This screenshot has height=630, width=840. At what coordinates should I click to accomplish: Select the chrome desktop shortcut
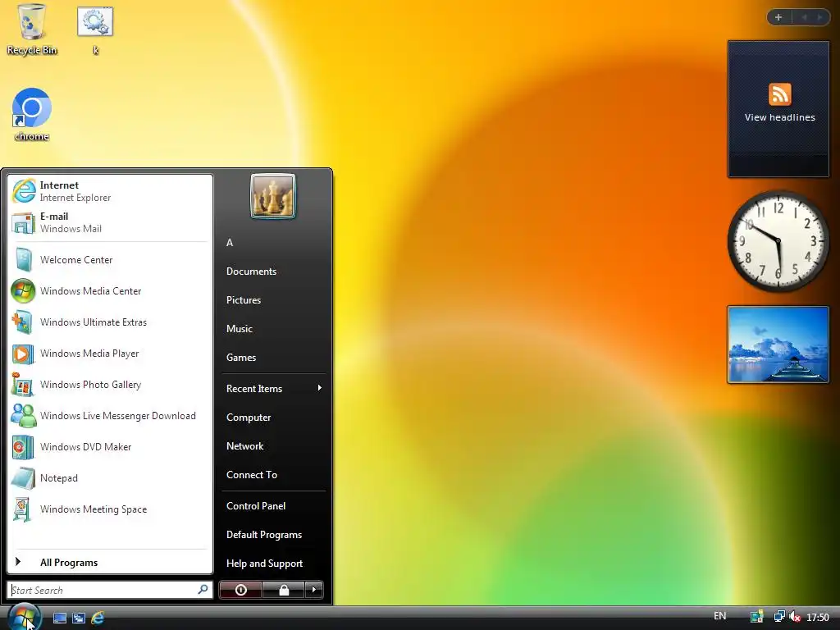coord(32,115)
